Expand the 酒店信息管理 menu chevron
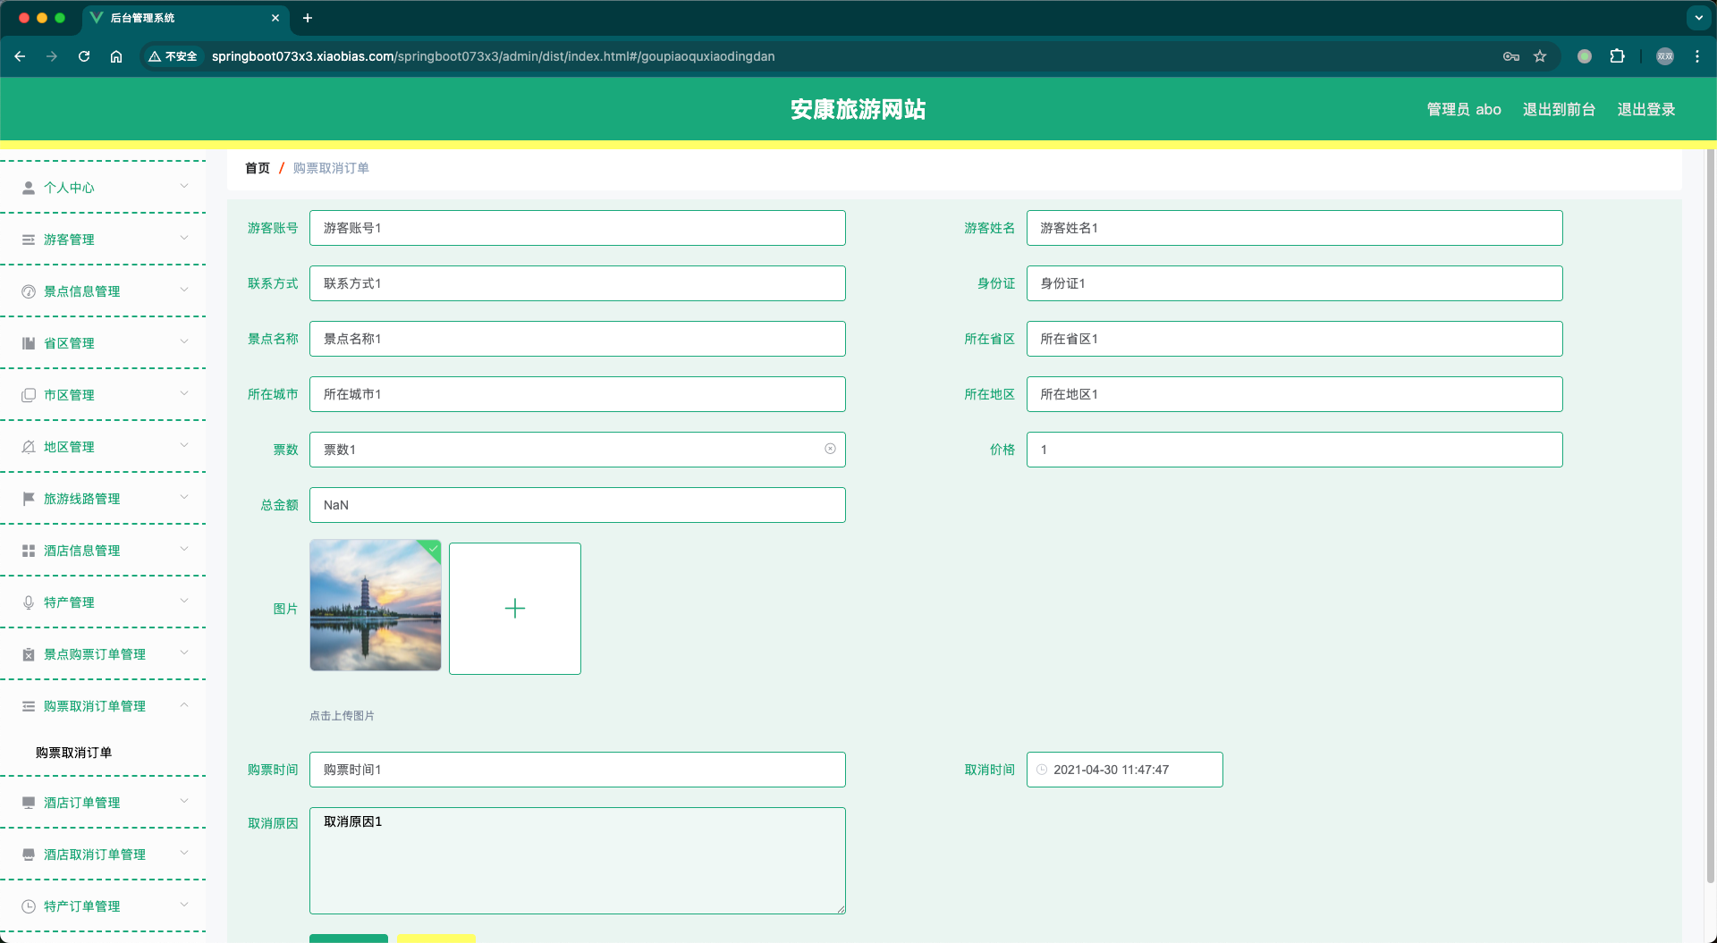This screenshot has width=1717, height=943. click(x=184, y=549)
